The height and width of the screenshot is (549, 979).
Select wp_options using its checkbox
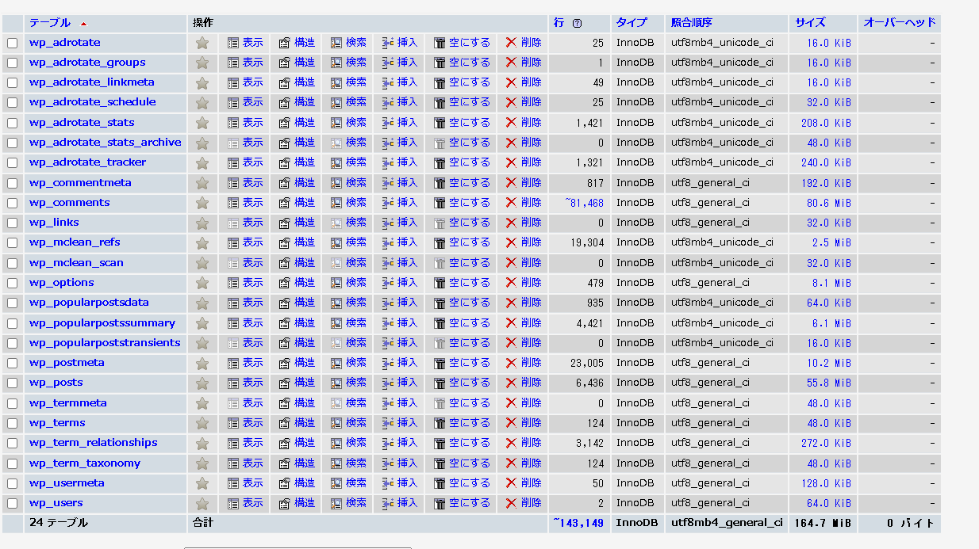tap(12, 283)
